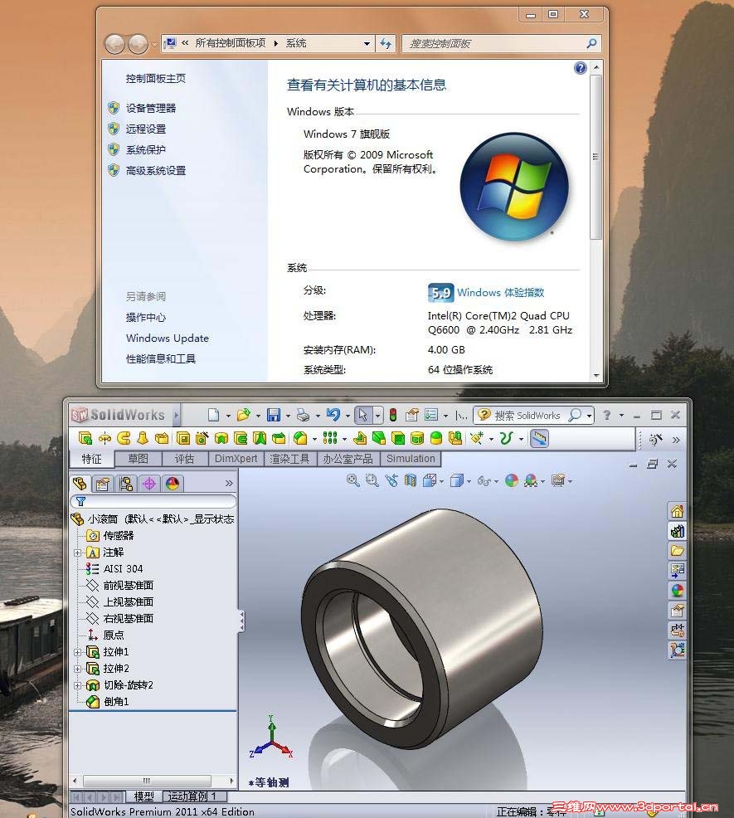Open 远程设置 link in System window
734x818 pixels.
[x=145, y=129]
